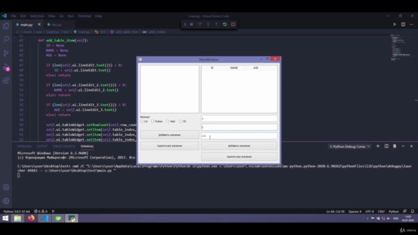Viewport: 418px width, 235px height.
Task: Click the ID column header in the table
Action: [x=212, y=68]
